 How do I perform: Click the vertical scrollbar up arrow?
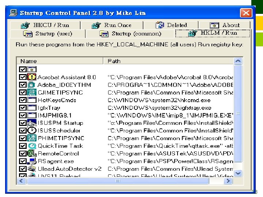[x=238, y=61]
